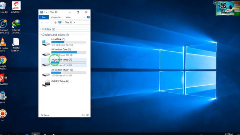Click the video thumbnail in the top-right corner
Viewport: 240px width, 135px height.
(228, 8)
